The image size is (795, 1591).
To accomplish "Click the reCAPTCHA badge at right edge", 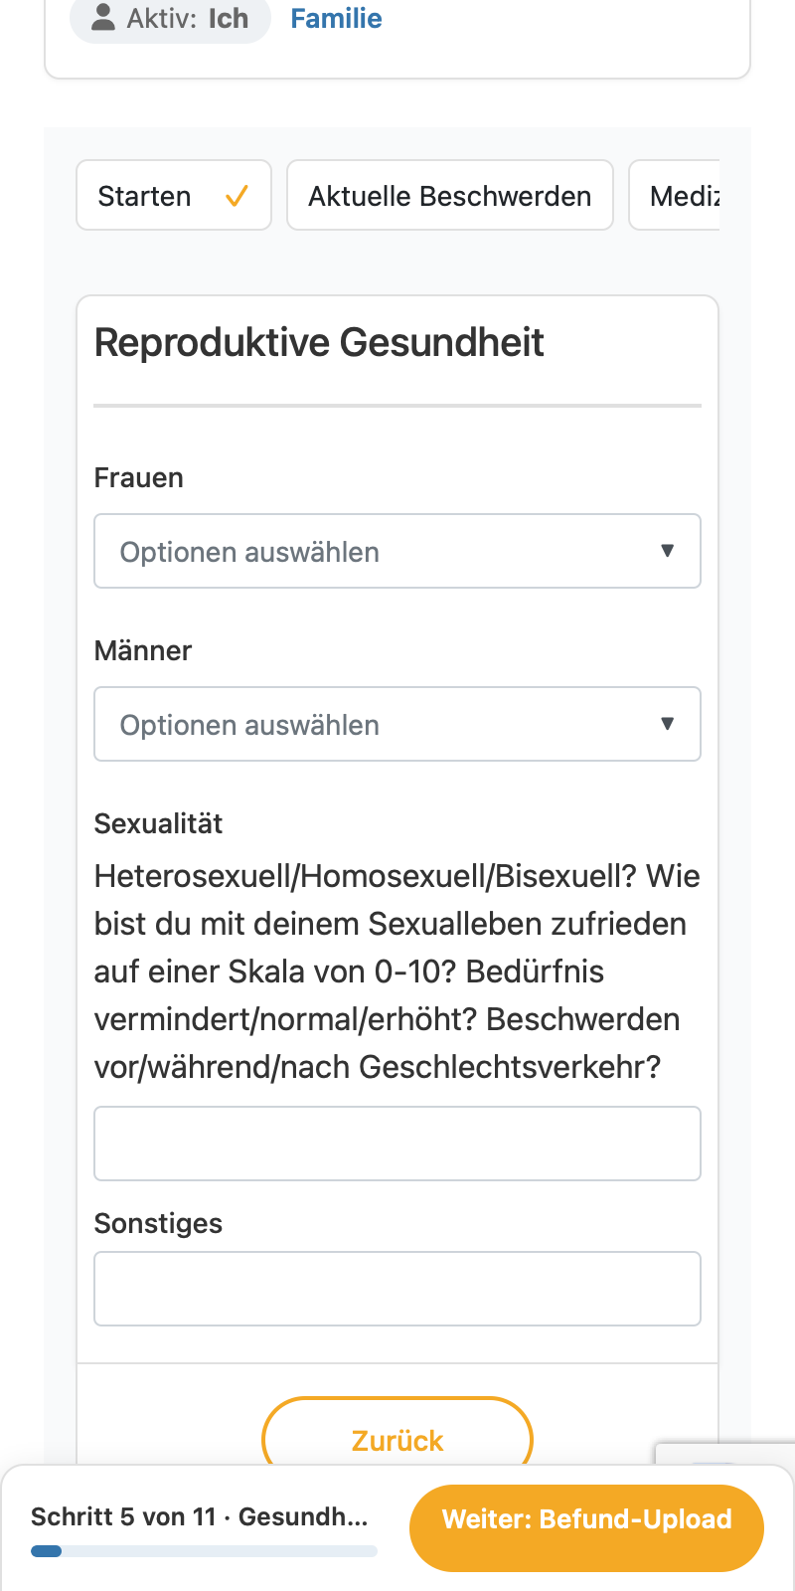I will point(725,1453).
